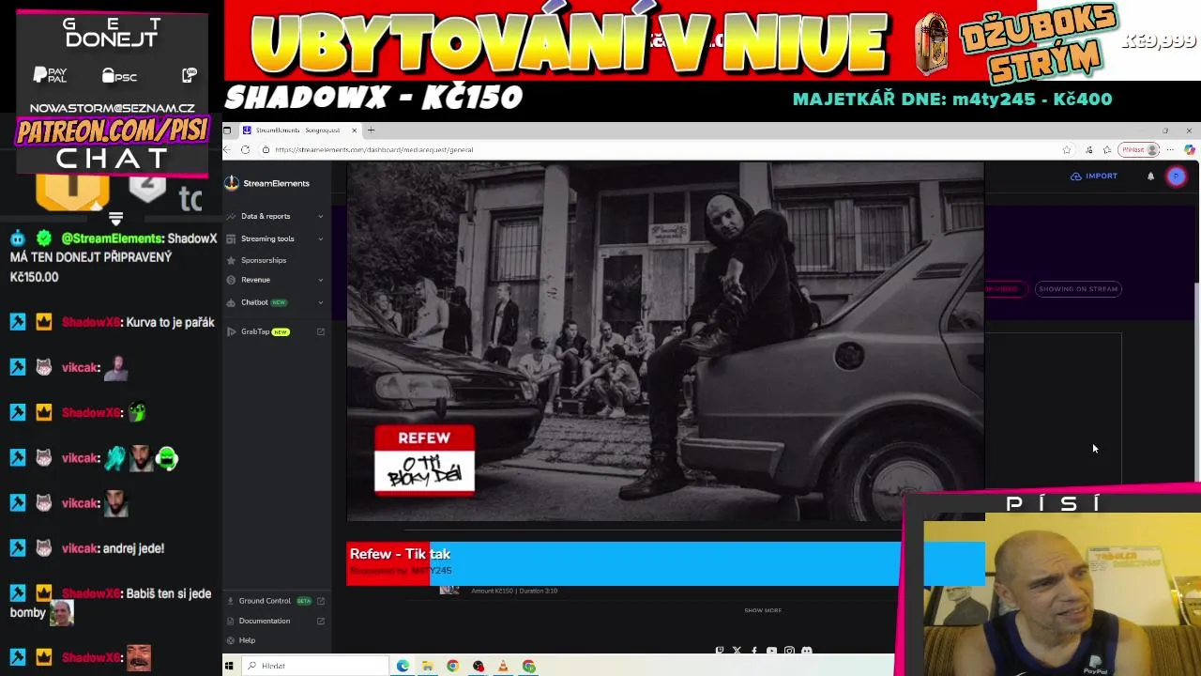Click the Chatbot robot icon

pyautogui.click(x=231, y=302)
